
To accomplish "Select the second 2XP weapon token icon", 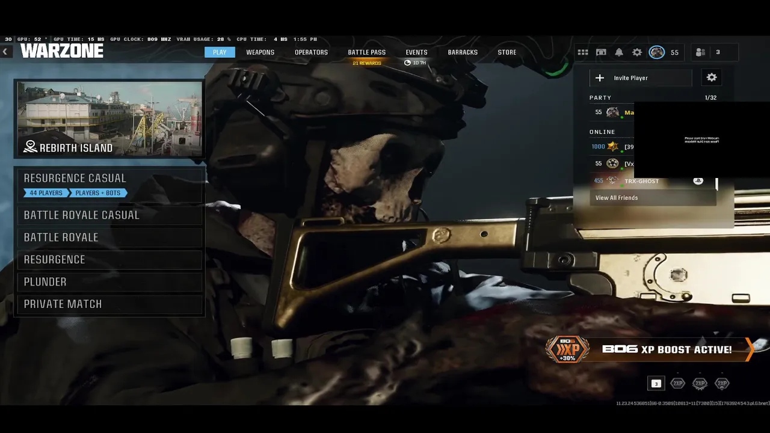I will (700, 383).
